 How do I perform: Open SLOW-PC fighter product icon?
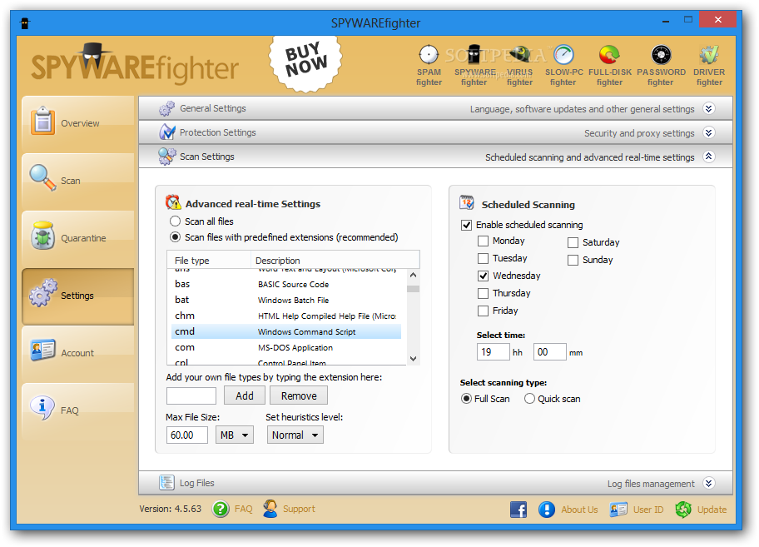[x=563, y=55]
